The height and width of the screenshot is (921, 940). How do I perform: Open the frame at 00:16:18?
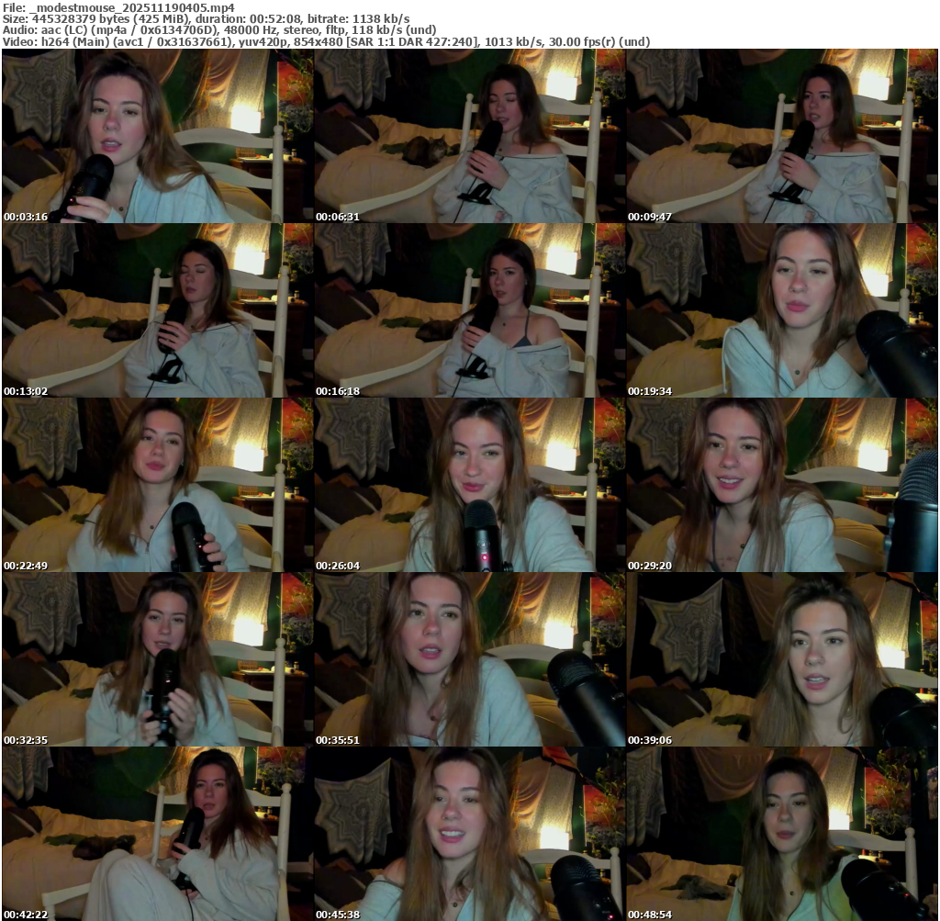[x=470, y=310]
